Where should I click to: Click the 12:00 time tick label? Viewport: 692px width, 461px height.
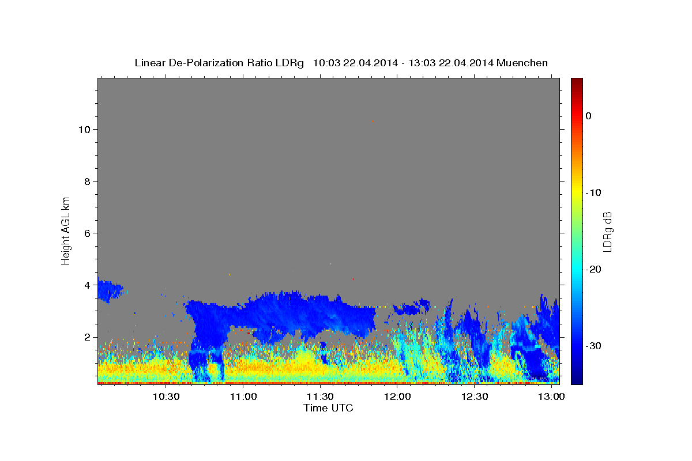pos(397,397)
